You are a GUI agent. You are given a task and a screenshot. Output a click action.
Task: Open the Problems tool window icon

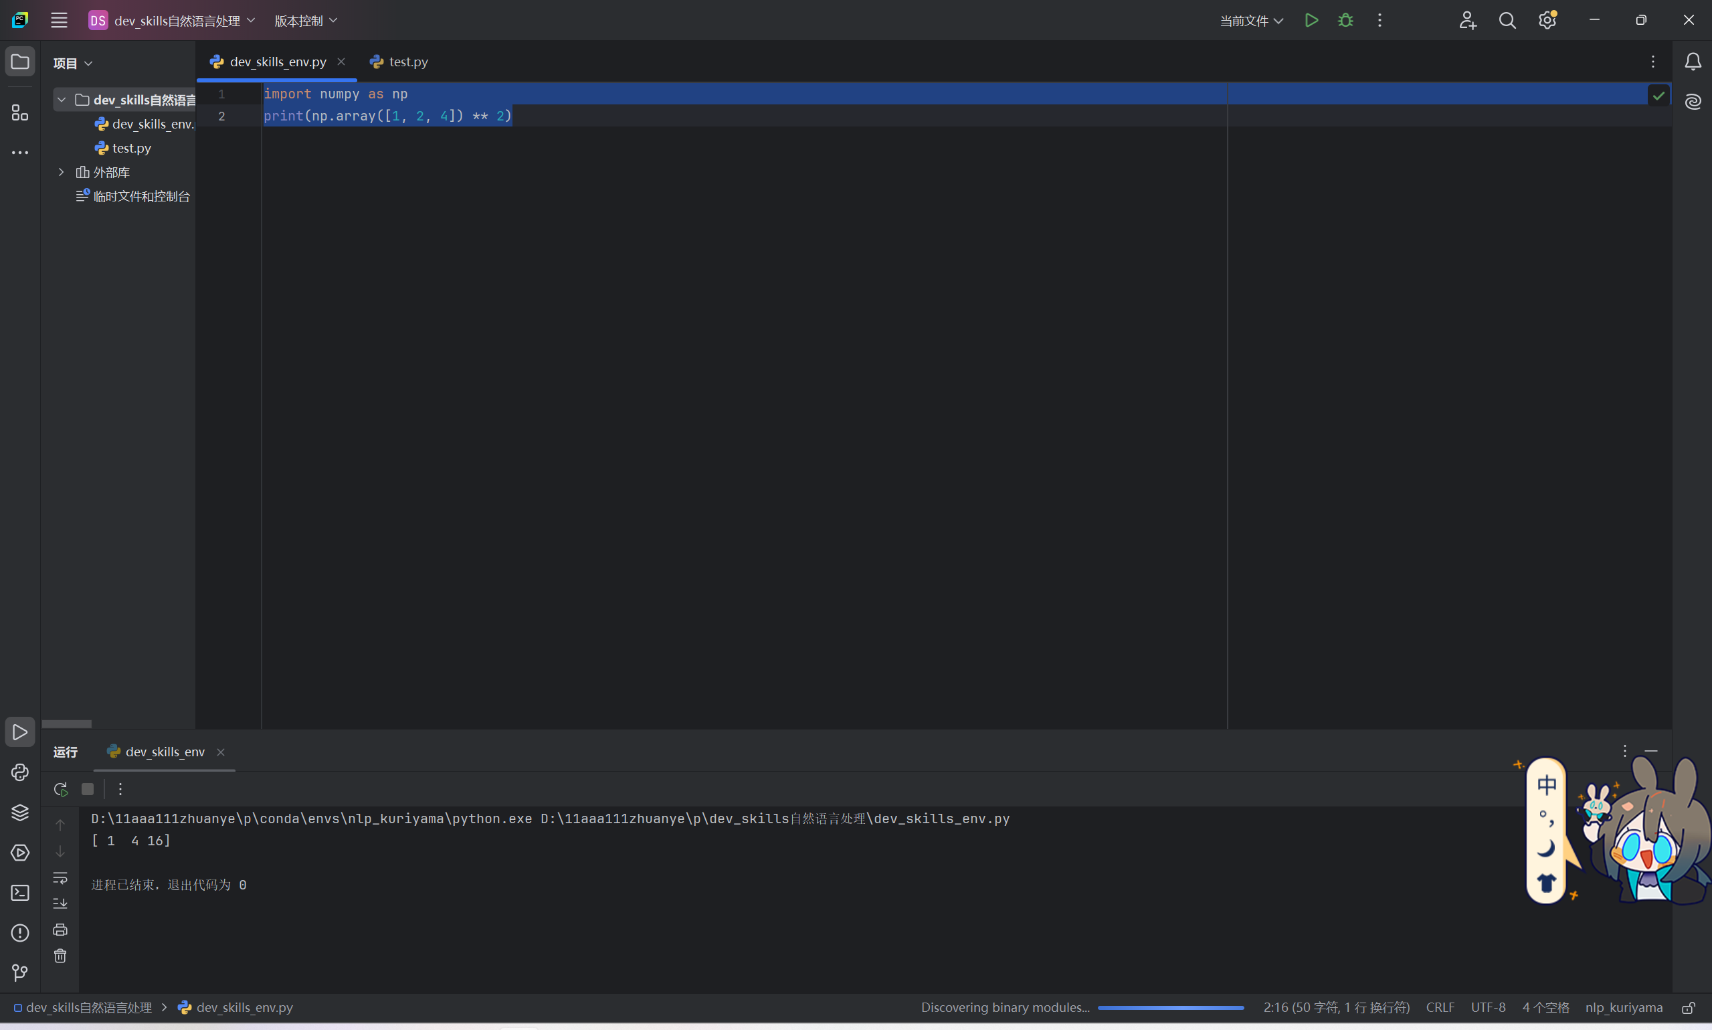(x=20, y=932)
